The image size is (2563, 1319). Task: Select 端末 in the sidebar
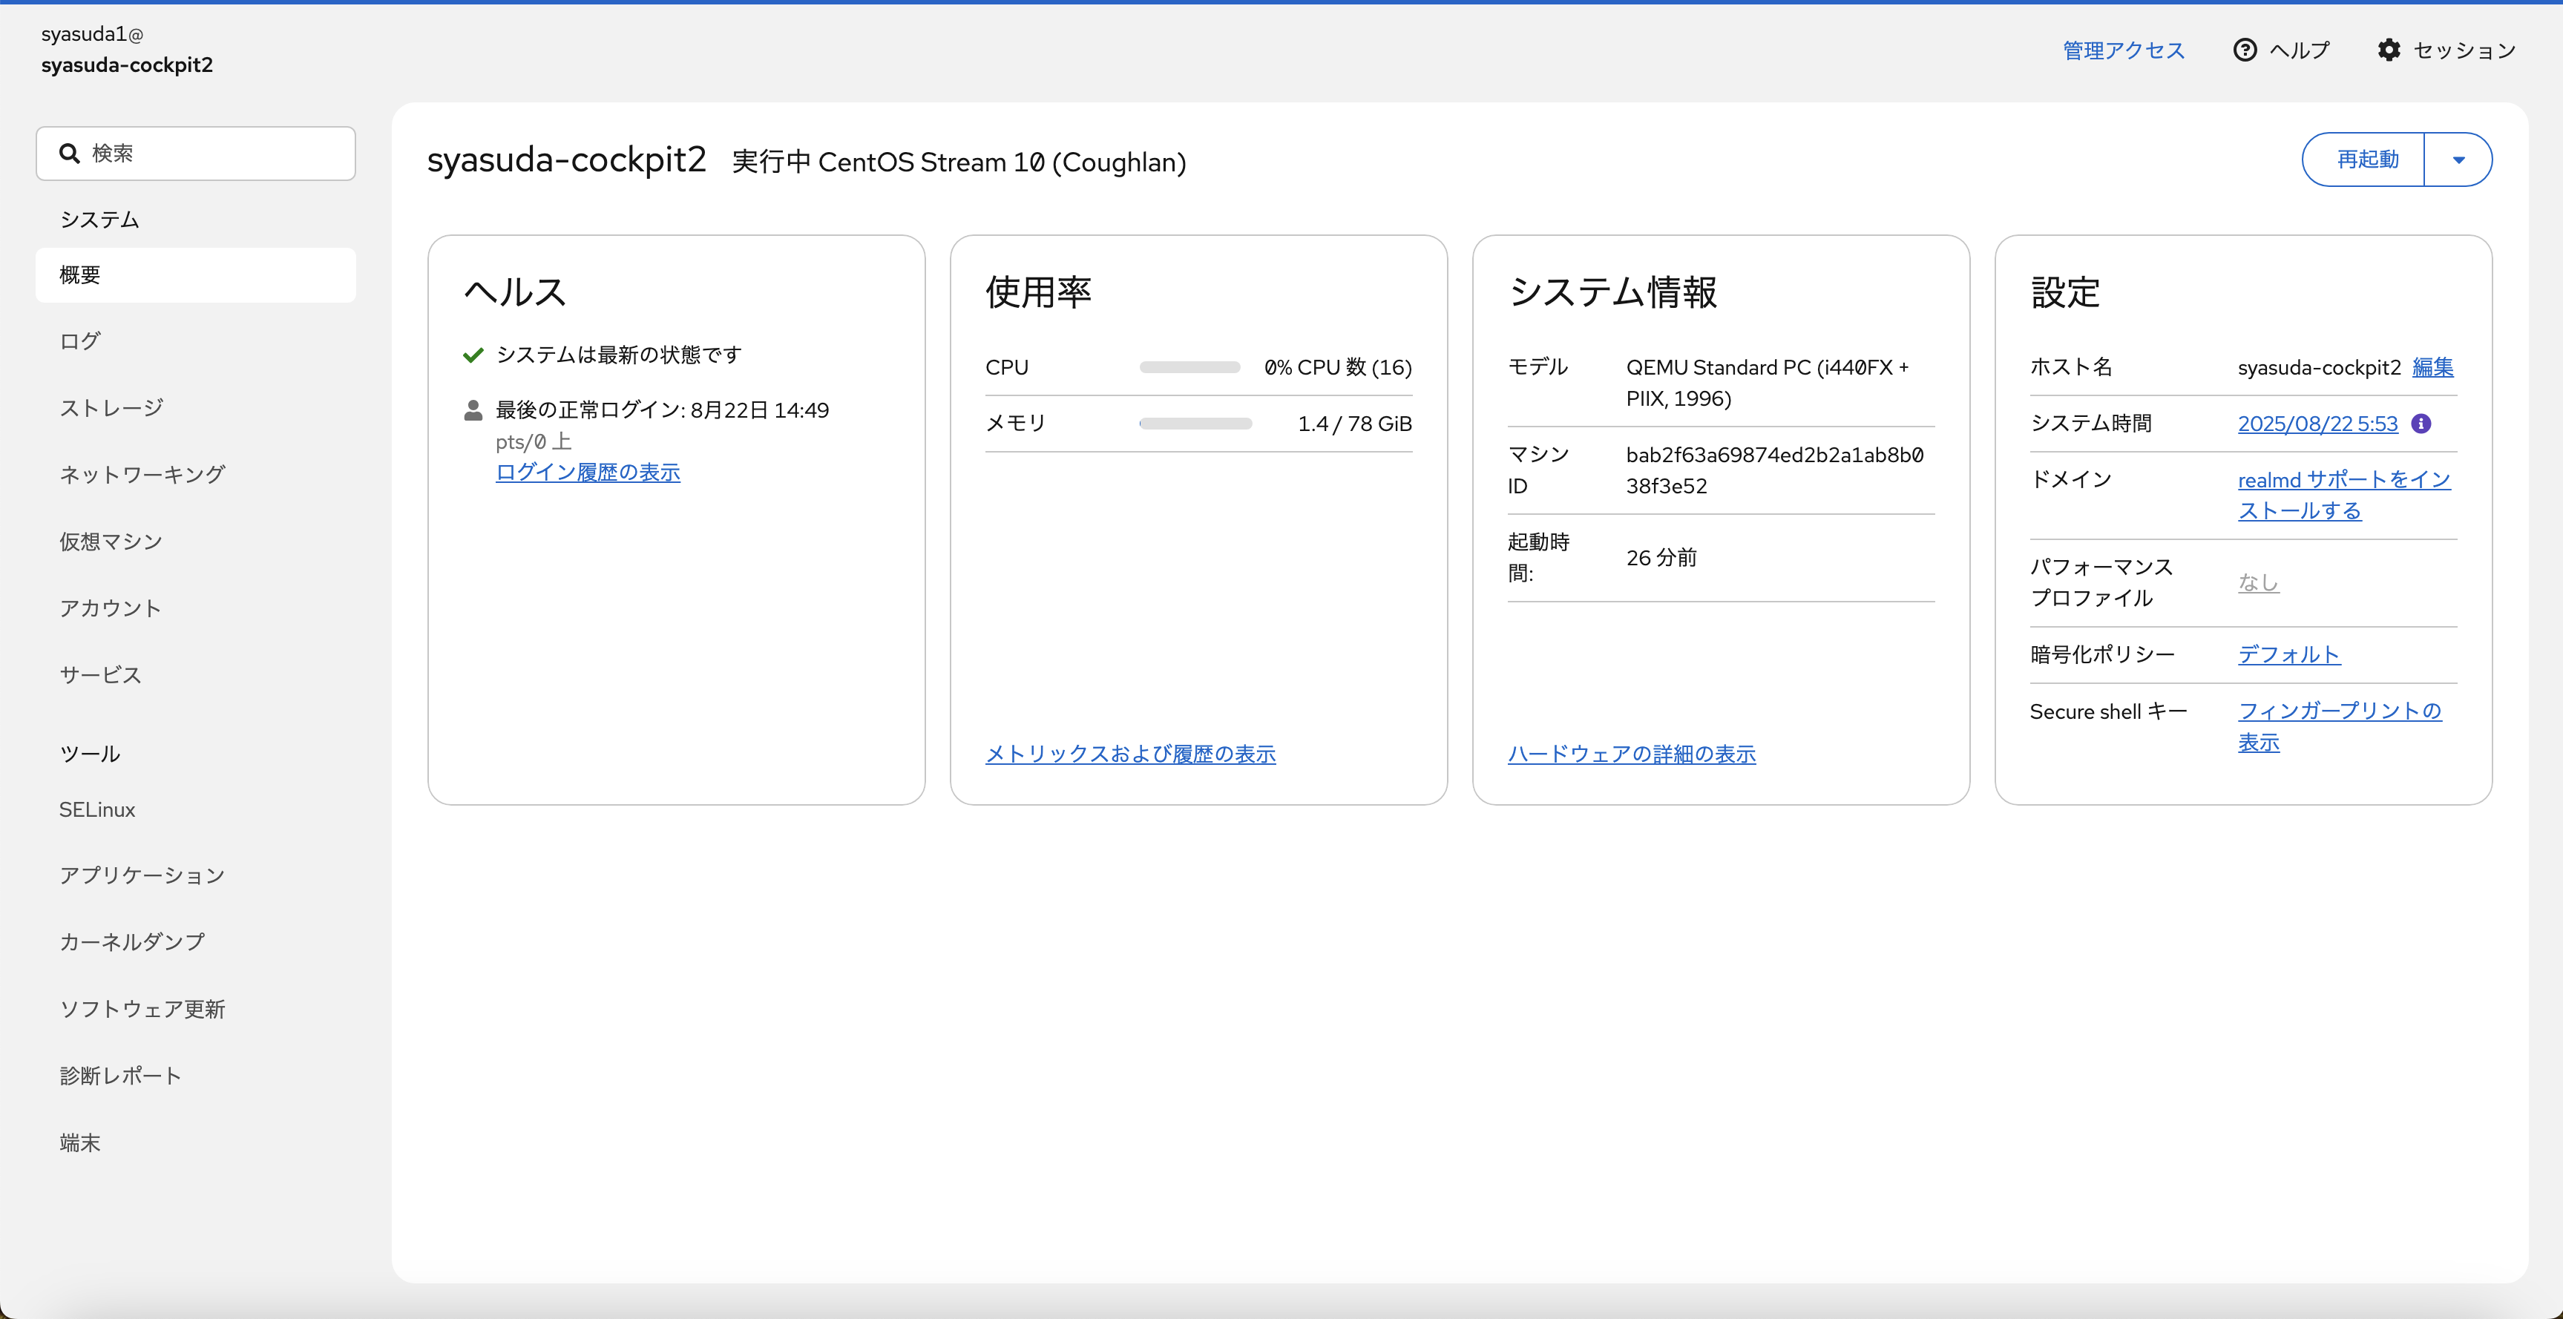79,1142
